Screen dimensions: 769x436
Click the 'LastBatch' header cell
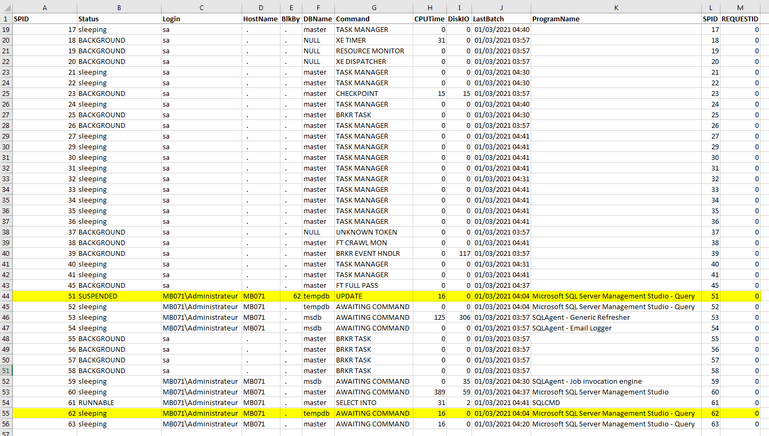(501, 19)
